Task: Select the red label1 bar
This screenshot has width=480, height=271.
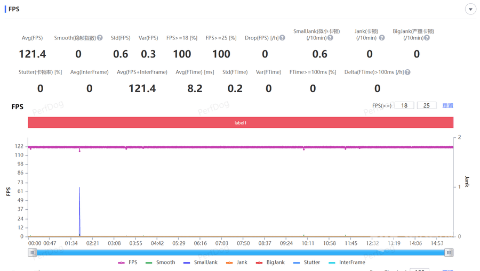Action: pos(241,123)
